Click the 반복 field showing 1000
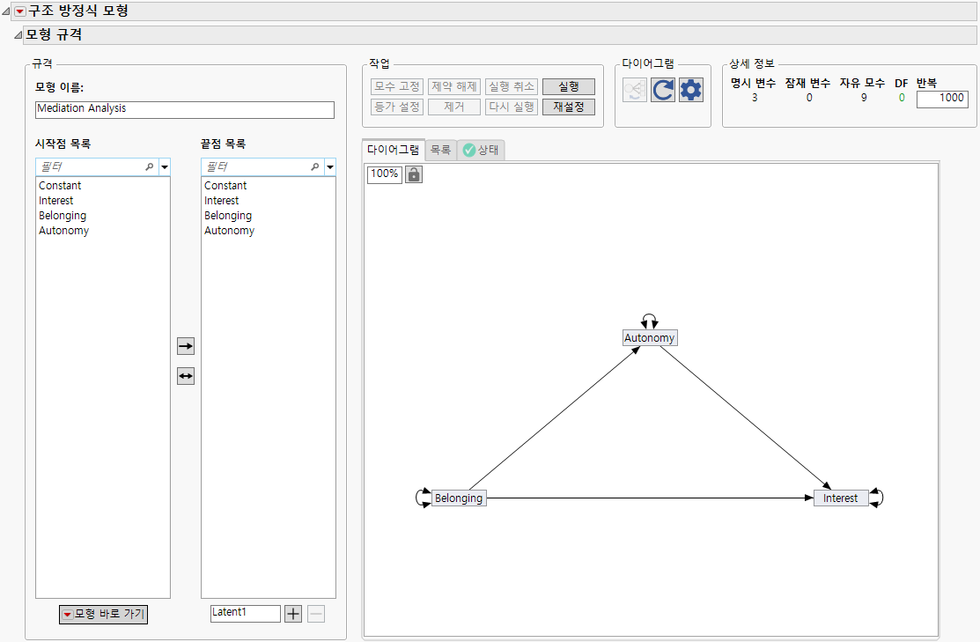The image size is (980, 642). pos(942,99)
